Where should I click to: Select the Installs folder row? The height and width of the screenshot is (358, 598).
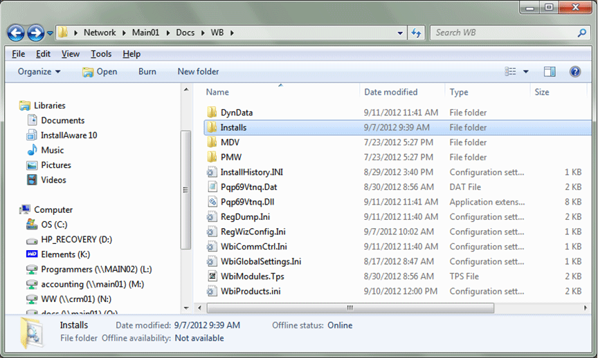pos(398,128)
